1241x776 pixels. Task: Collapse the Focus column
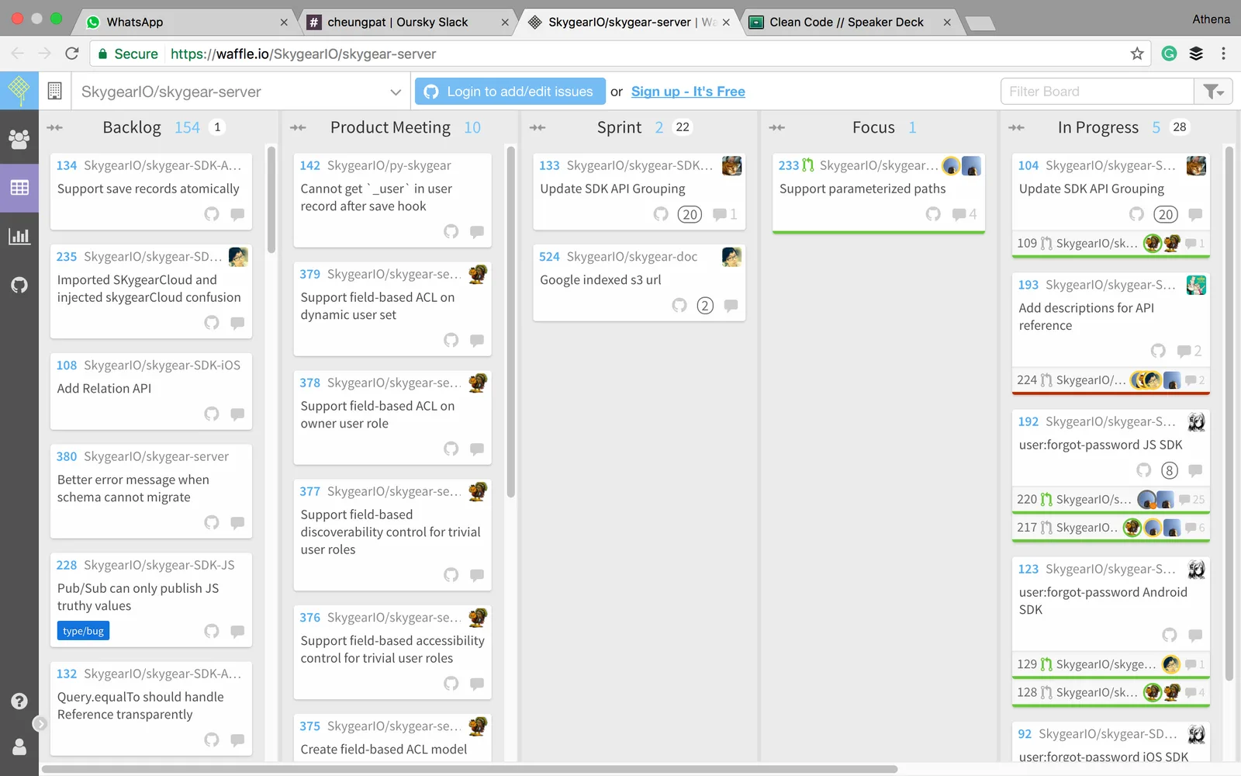pos(777,128)
